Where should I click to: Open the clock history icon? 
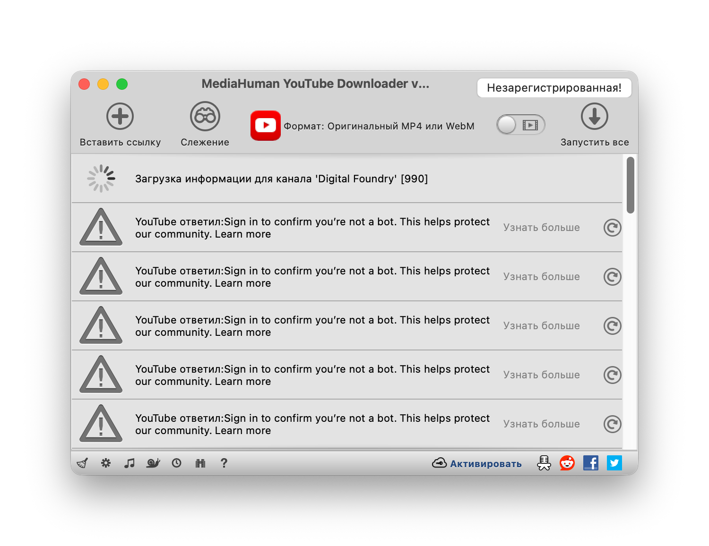[x=176, y=463]
